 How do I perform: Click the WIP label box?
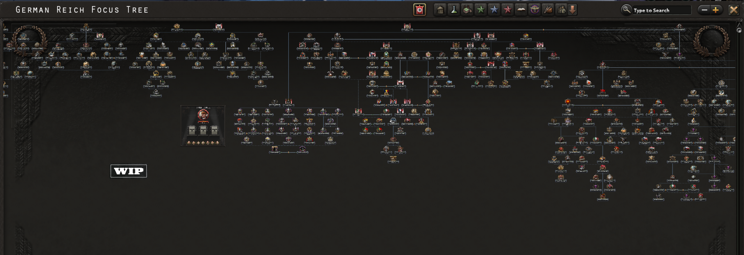[x=129, y=171]
